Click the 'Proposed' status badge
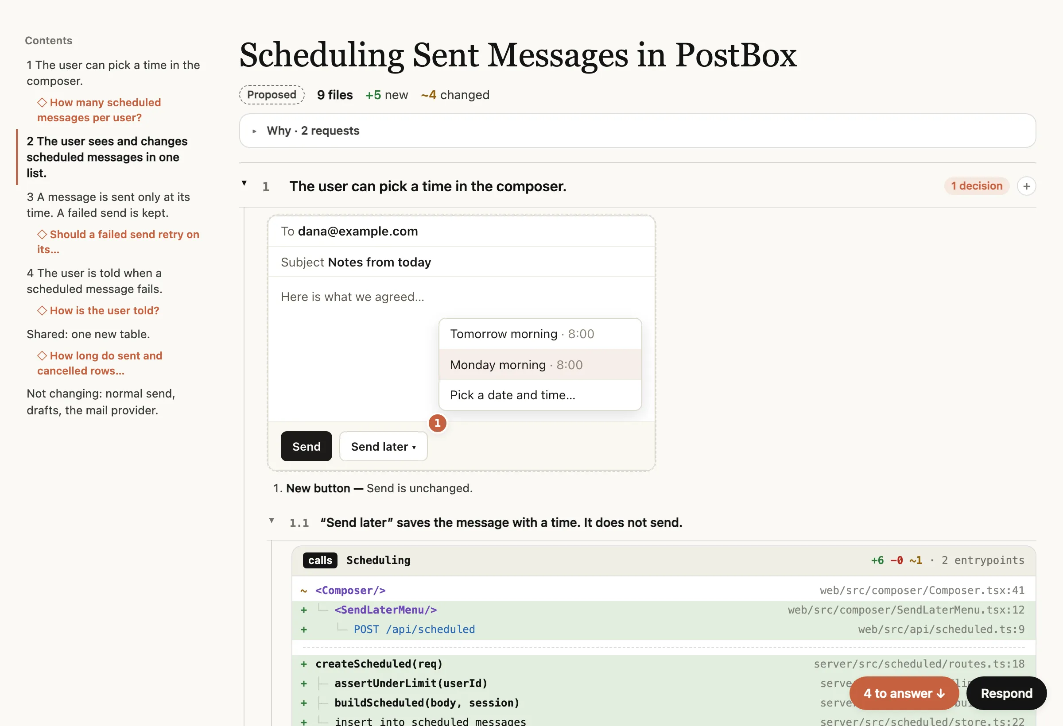 tap(272, 95)
